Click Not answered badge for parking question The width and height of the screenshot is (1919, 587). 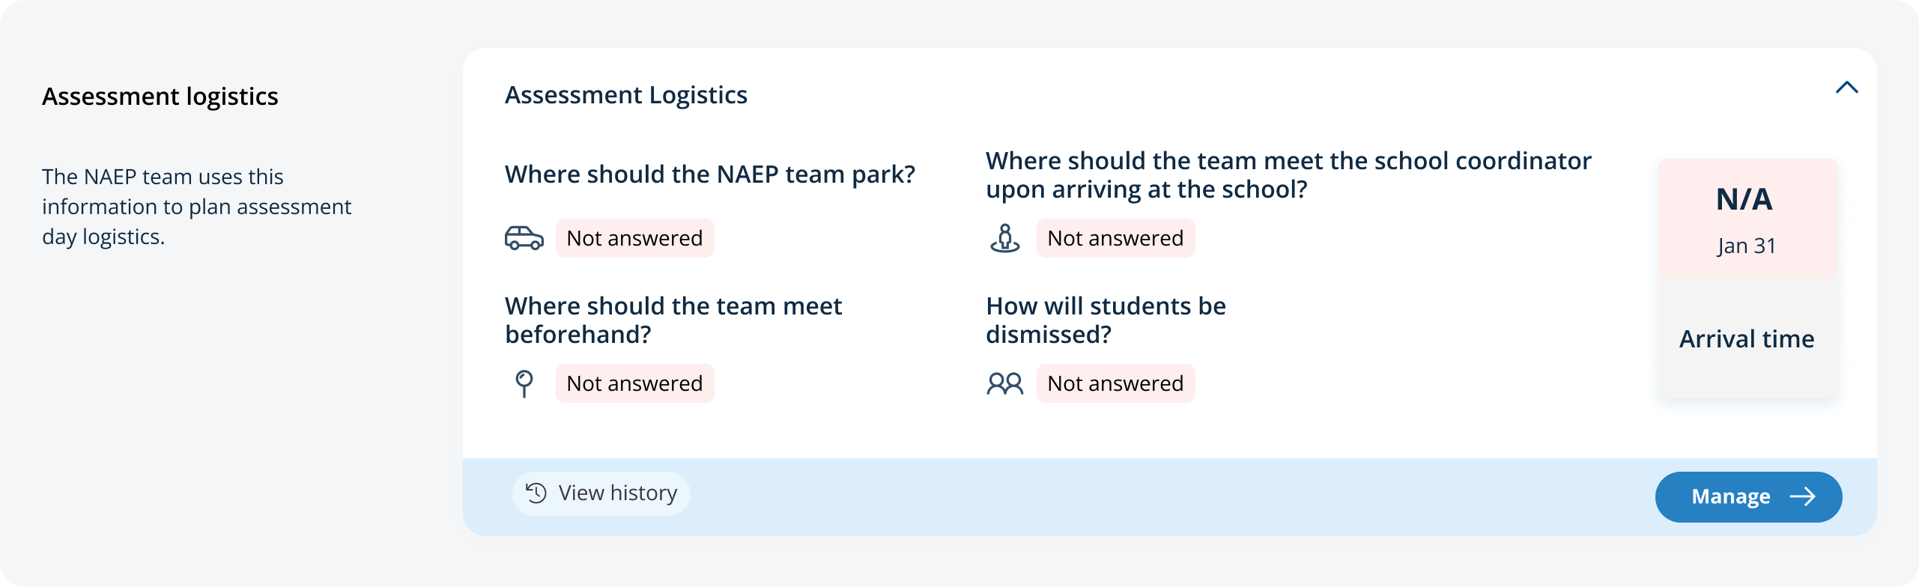tap(634, 238)
